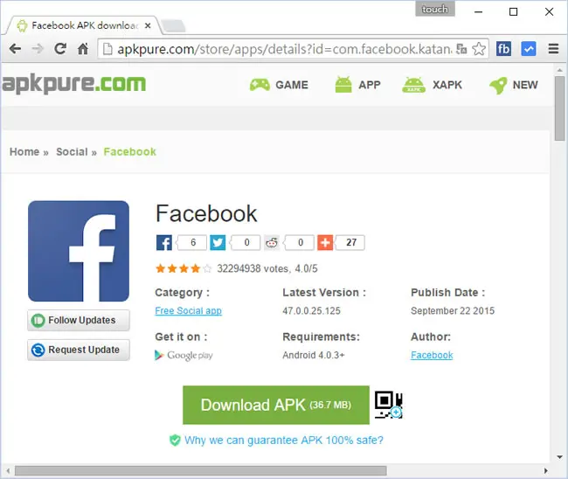Open the 'Why we can guarantee APK safe' link
568x479 pixels.
tap(284, 440)
